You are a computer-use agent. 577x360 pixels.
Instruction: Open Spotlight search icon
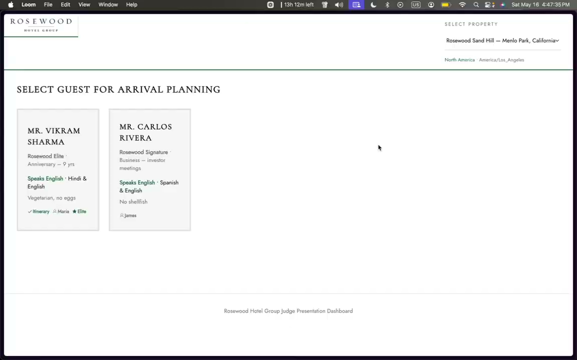click(476, 5)
